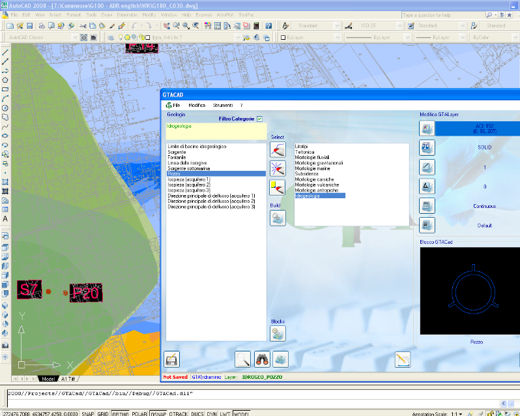Open the AutoCAD Classic workspace dropdown
This screenshot has width=520, height=416.
click(x=75, y=37)
